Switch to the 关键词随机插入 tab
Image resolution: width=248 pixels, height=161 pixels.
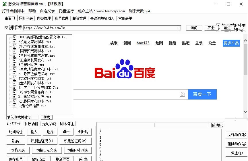pyautogui.click(x=102, y=18)
